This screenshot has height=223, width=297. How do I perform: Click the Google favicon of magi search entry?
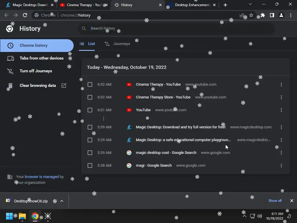tap(129, 166)
